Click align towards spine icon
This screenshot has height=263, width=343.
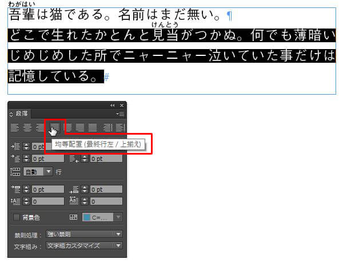tap(107, 127)
